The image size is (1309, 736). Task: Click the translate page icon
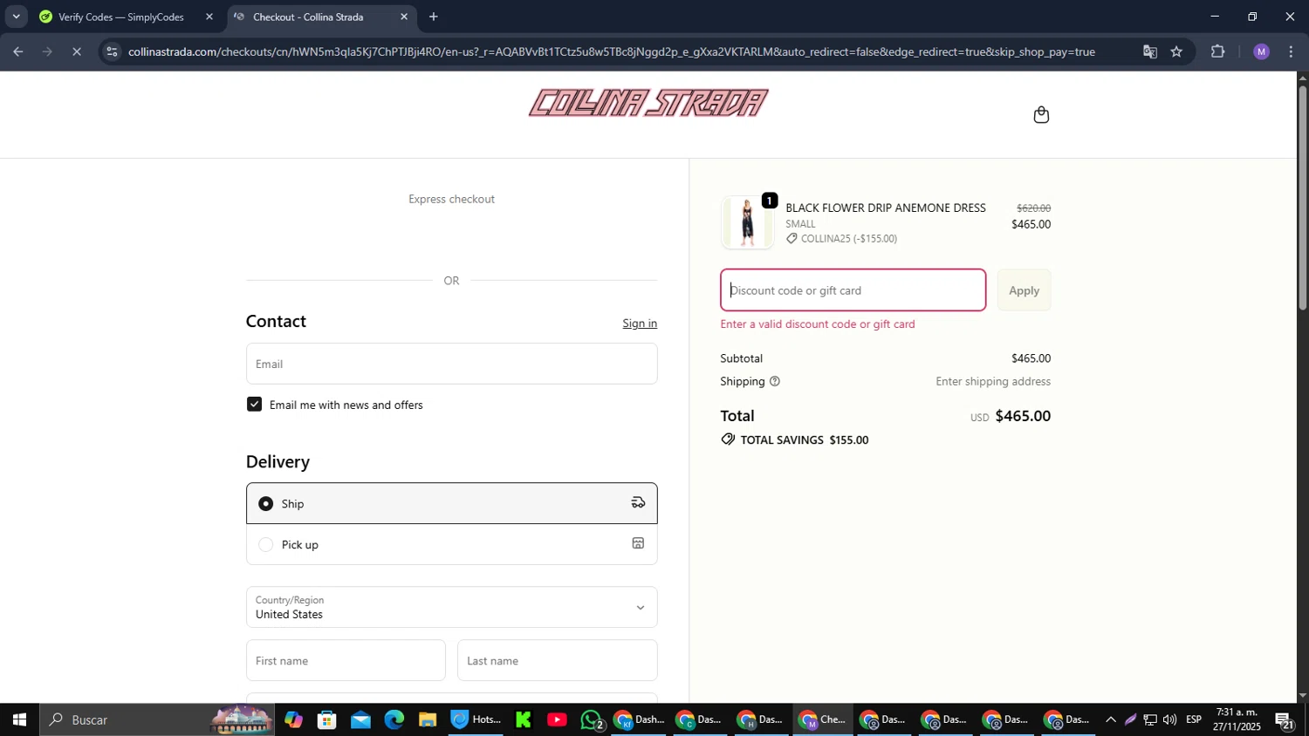pyautogui.click(x=1149, y=51)
